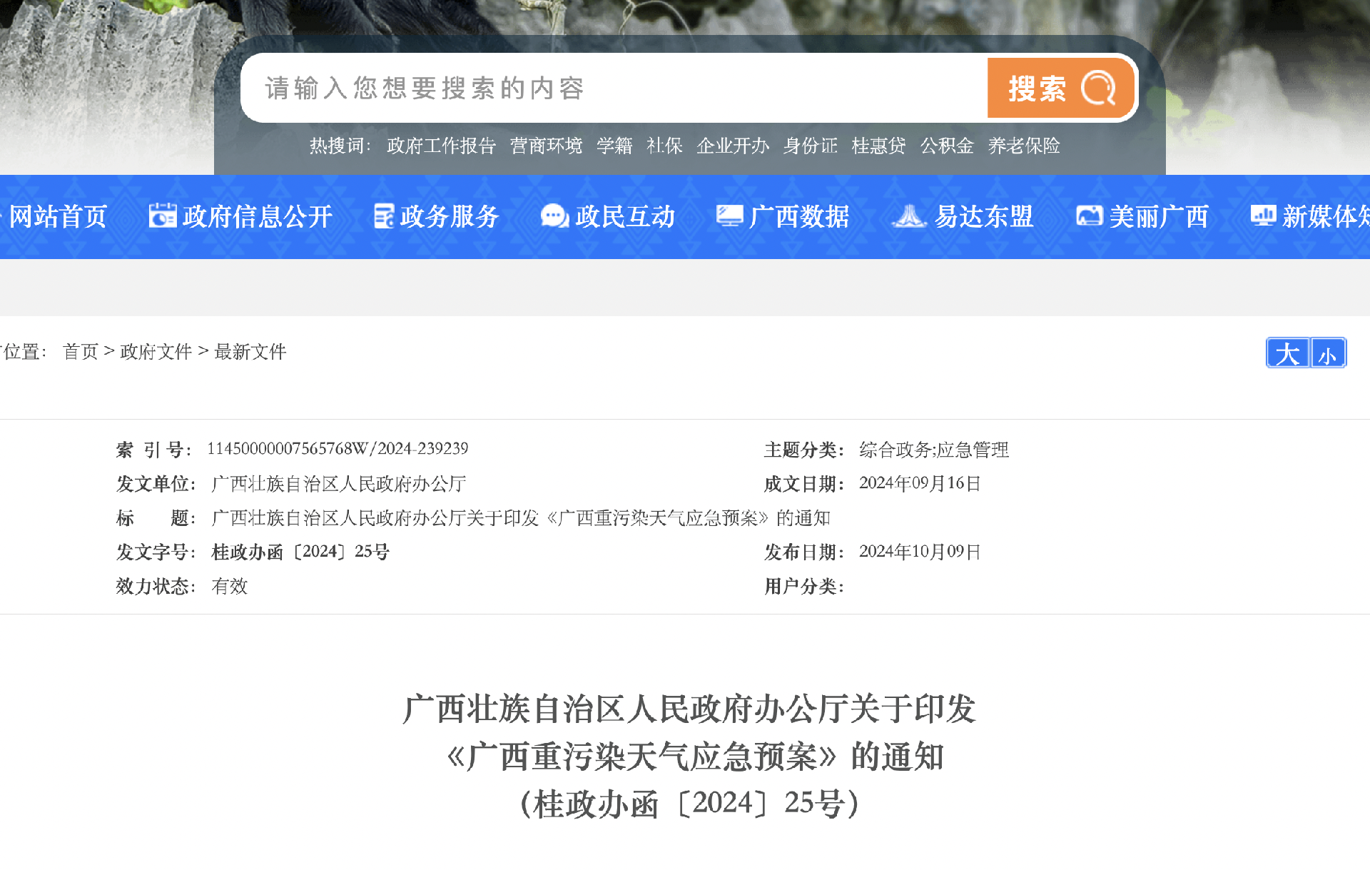Click the 新媒体 broadcast icon
Image resolution: width=1370 pixels, height=870 pixels.
coord(1263,216)
